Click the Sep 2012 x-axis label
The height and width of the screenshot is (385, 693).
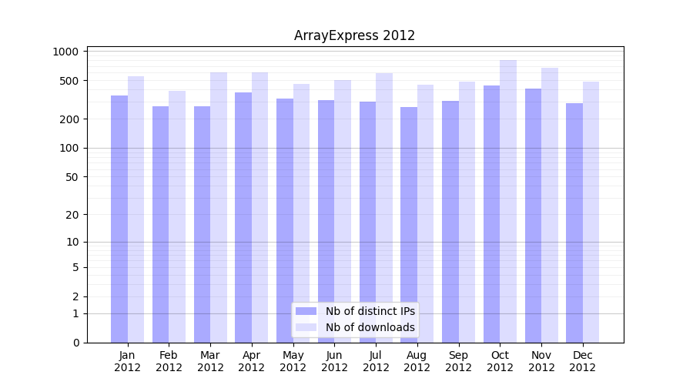coord(458,361)
